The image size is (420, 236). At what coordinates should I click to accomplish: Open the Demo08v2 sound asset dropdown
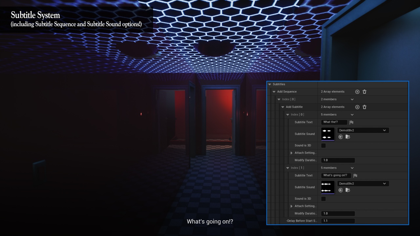click(x=363, y=130)
